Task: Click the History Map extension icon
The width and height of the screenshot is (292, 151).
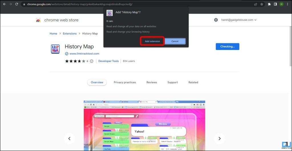Action: point(55,49)
